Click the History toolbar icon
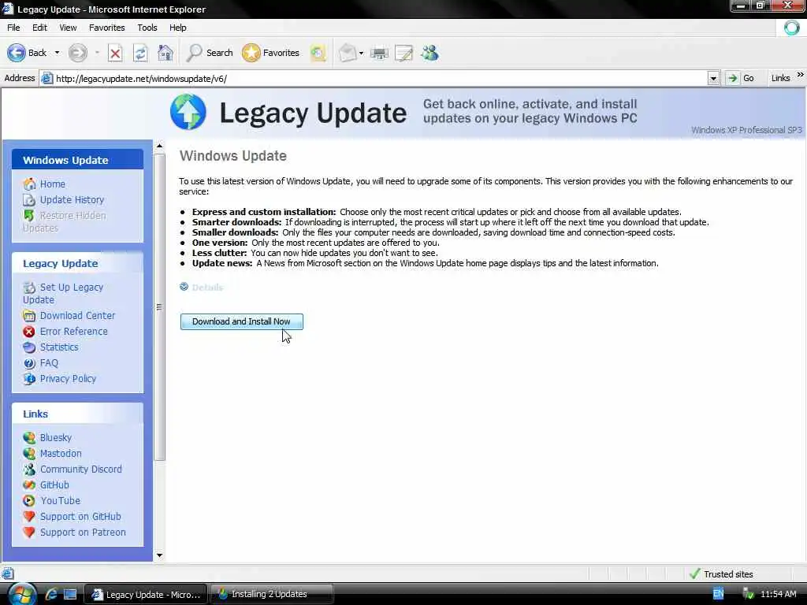The width and height of the screenshot is (807, 605). [318, 53]
